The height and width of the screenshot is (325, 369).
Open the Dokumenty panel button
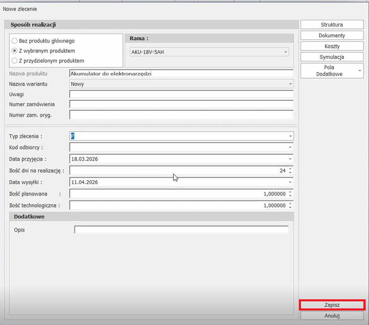(332, 36)
